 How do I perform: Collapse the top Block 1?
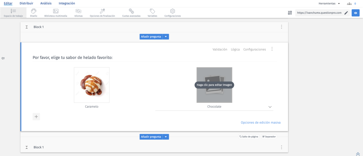pos(27,27)
